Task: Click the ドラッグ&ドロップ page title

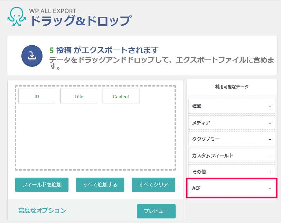Action: (x=80, y=21)
